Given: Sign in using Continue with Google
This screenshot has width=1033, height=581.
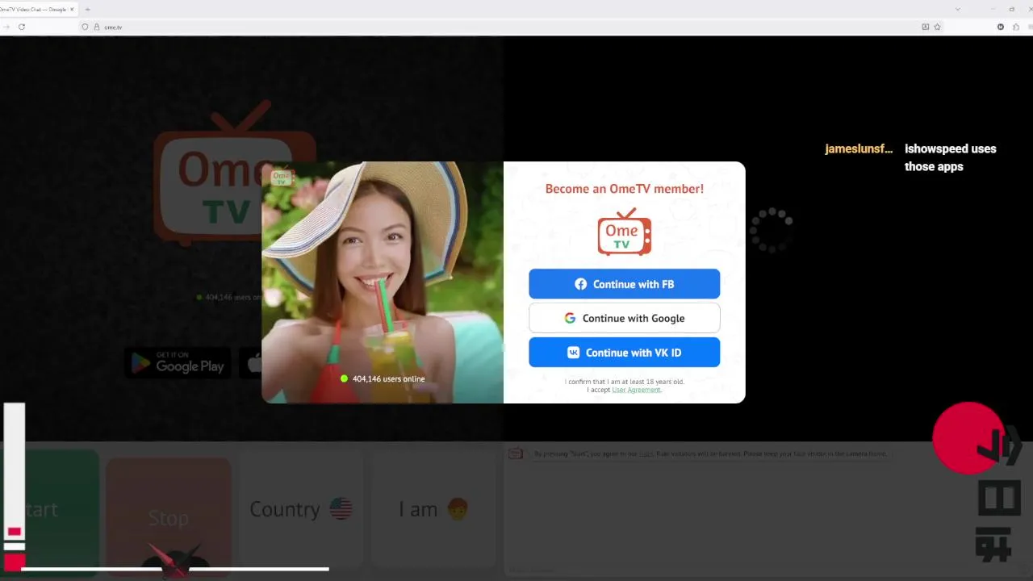Looking at the screenshot, I should pyautogui.click(x=624, y=318).
